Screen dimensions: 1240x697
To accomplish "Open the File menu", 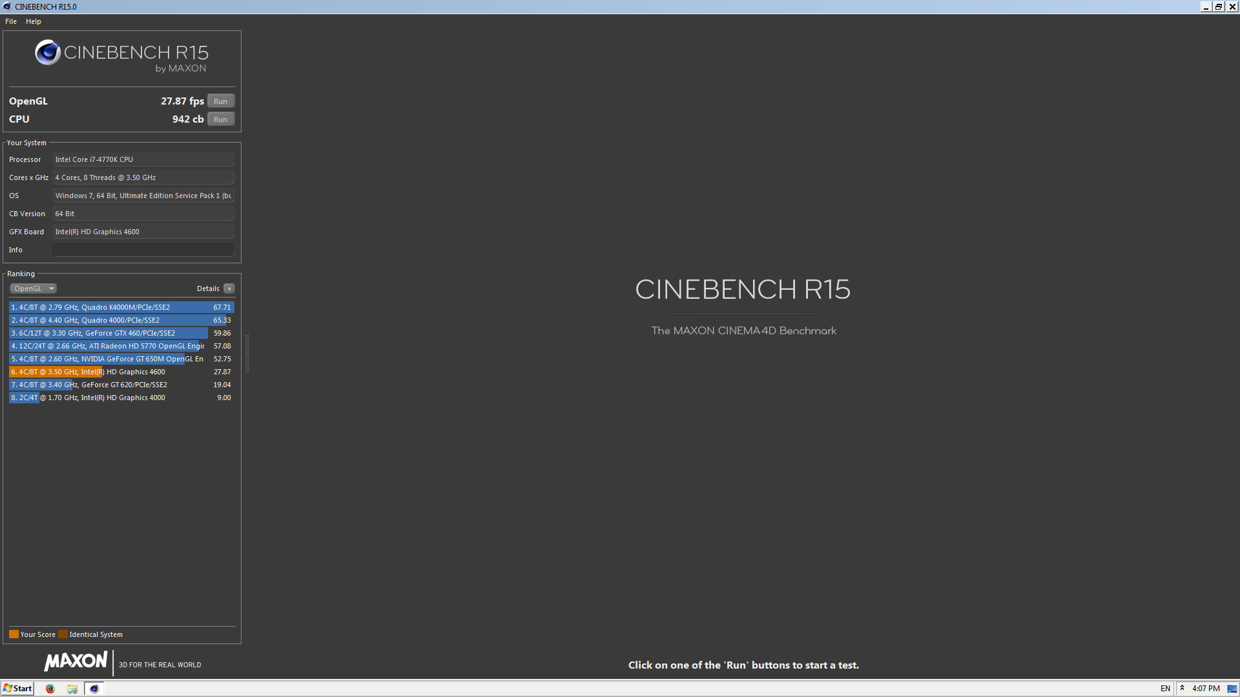I will [11, 21].
